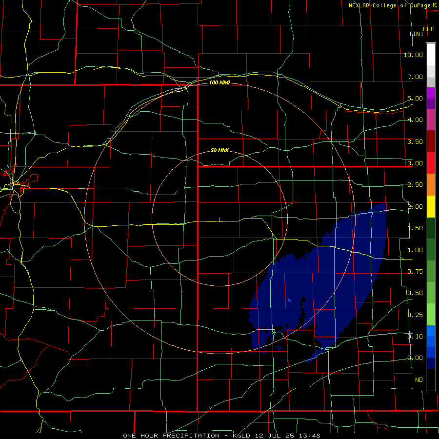Screen dimensions: 439x439
Task: Click the orange legend swatch
Action: click(431, 185)
